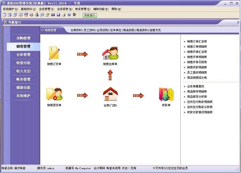Screen dimensions: 241x173
Task: Click the green user figure toolbar icon
Action: point(37,15)
